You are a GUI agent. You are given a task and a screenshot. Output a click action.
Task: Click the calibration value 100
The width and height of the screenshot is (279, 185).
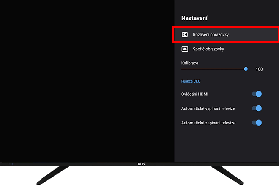(x=259, y=69)
